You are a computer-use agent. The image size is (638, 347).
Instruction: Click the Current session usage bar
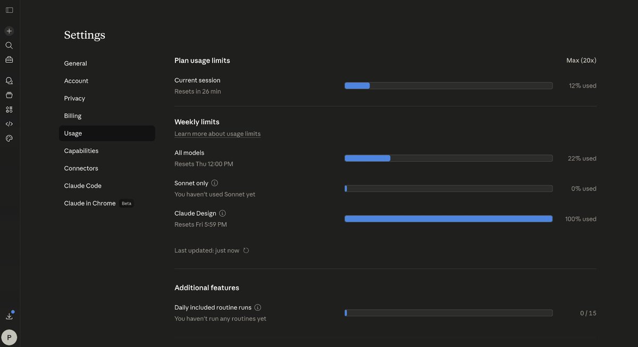pos(449,86)
